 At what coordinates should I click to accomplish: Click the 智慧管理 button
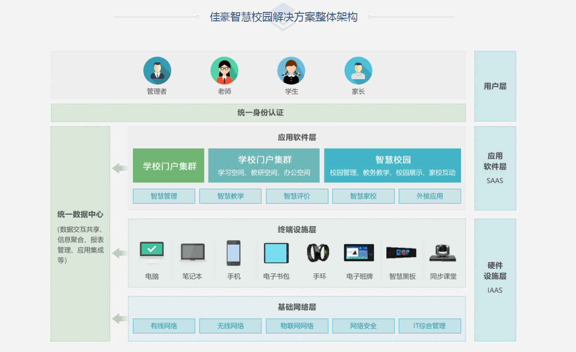point(164,196)
